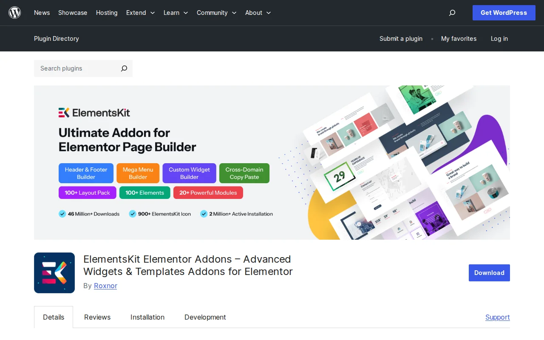Switch to the Reviews tab
Screen dimensions: 544x340
tap(97, 317)
